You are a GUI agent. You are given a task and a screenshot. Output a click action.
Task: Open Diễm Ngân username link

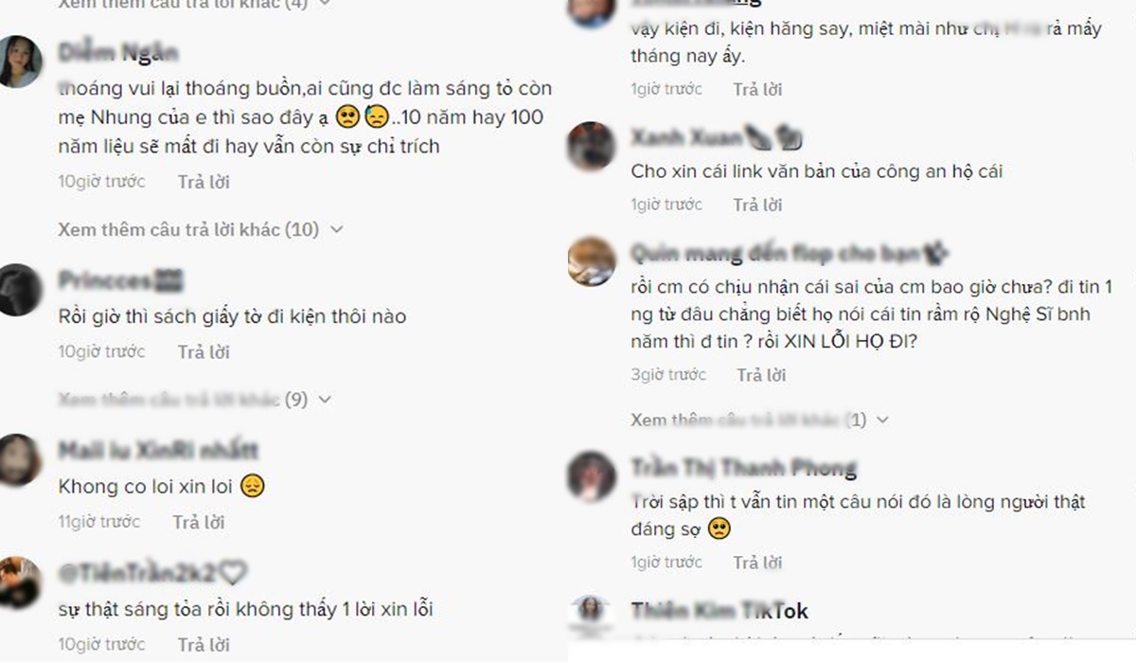click(117, 53)
